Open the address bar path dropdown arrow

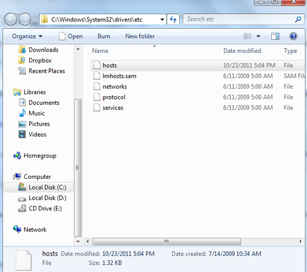click(162, 19)
